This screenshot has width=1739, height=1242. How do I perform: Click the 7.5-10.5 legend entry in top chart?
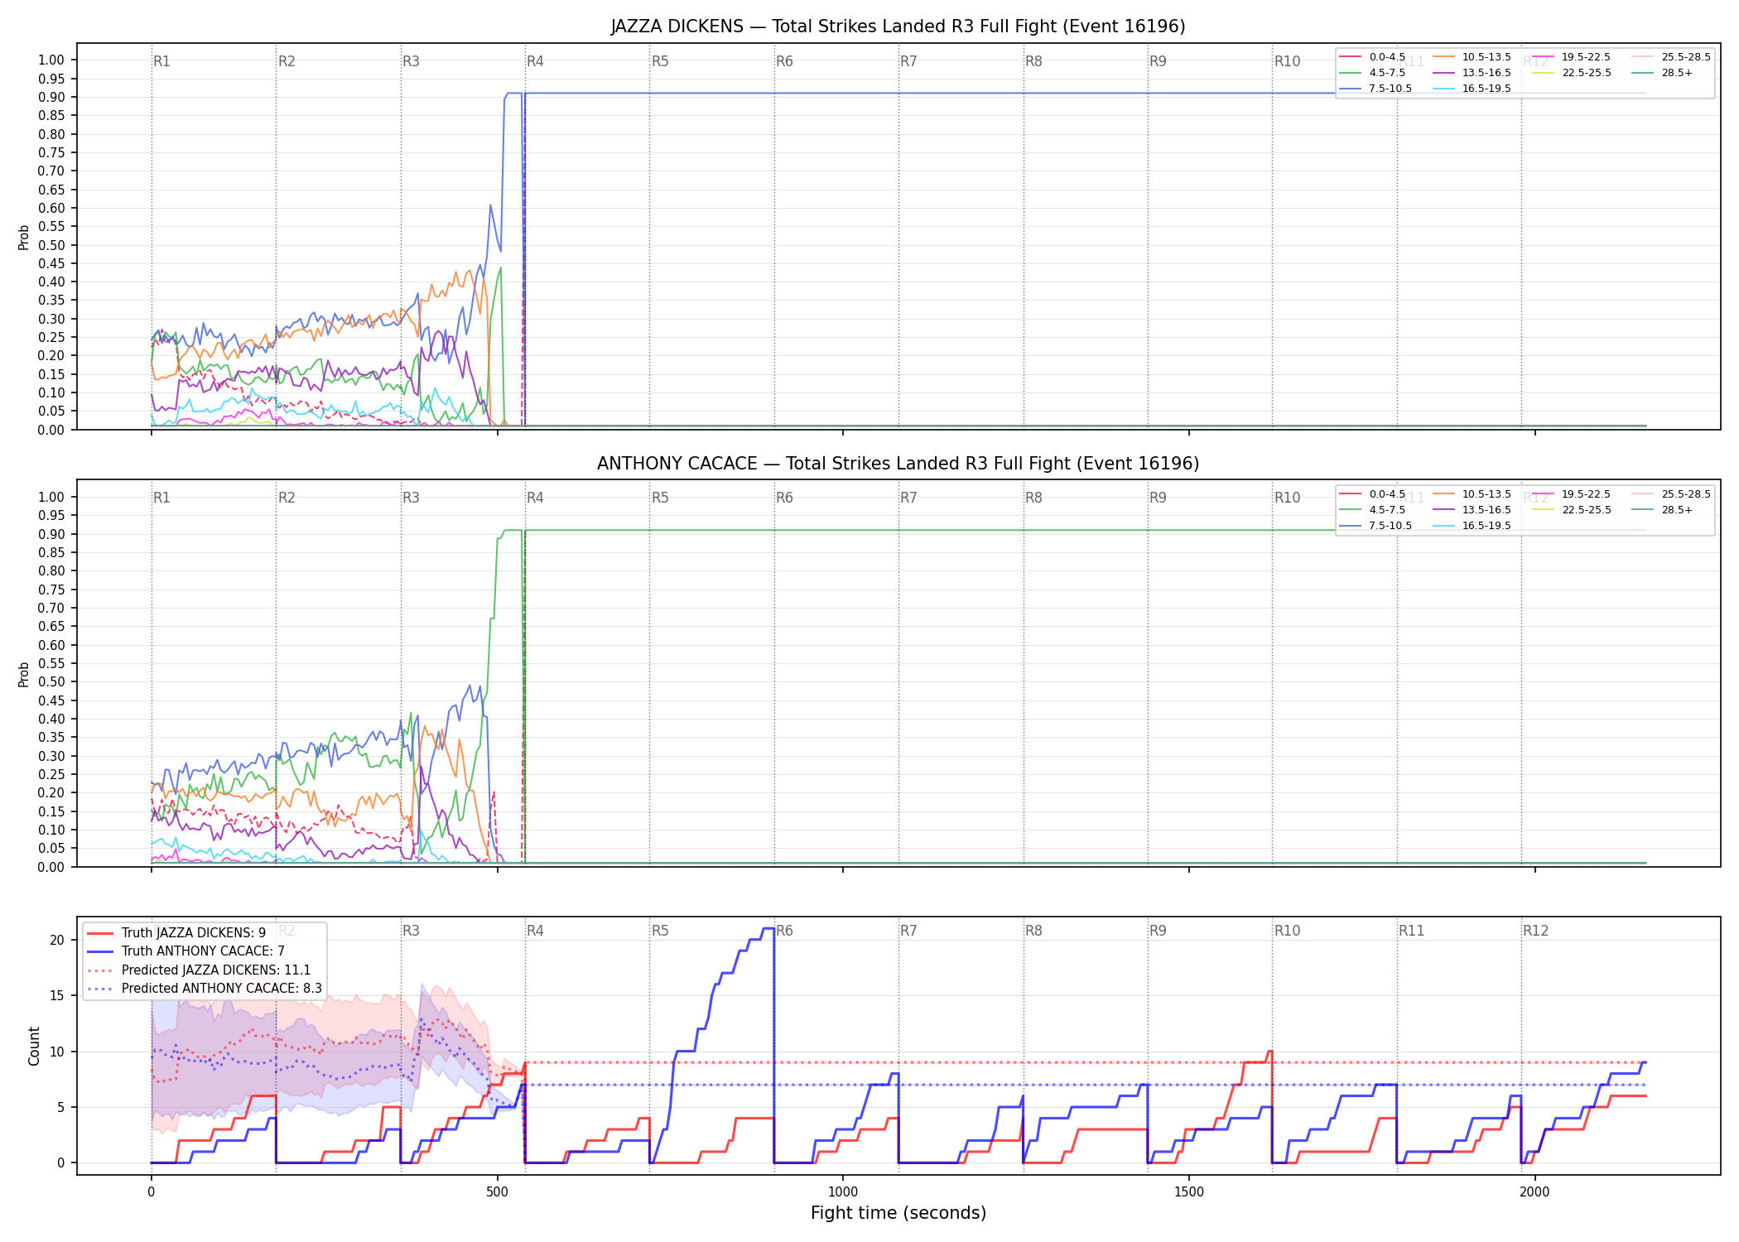[1375, 89]
